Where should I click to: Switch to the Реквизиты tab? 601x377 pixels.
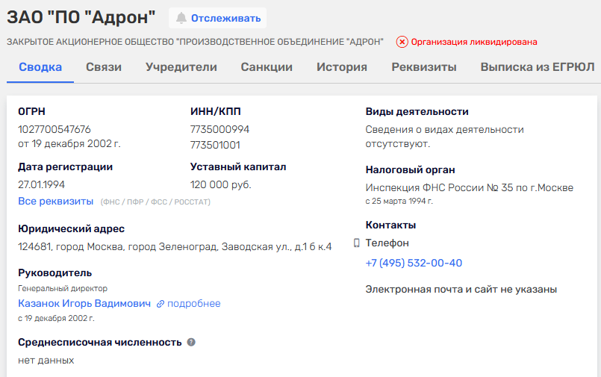tap(424, 67)
